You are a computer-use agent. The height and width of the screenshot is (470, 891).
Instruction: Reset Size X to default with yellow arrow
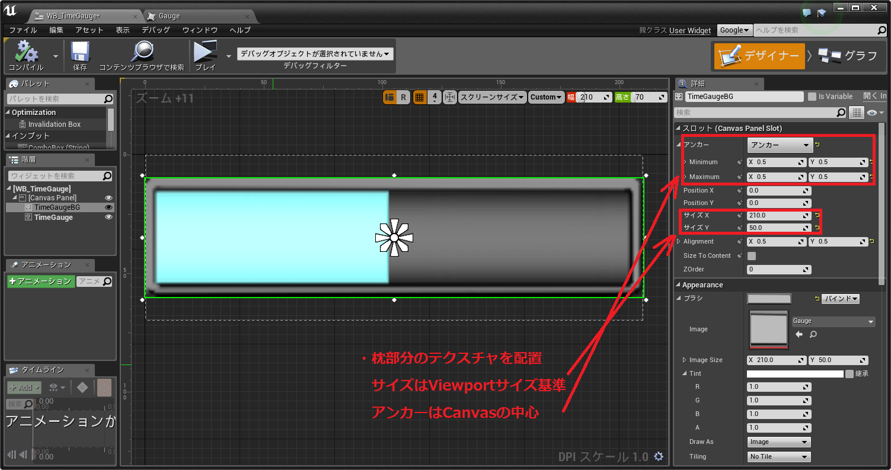click(817, 215)
